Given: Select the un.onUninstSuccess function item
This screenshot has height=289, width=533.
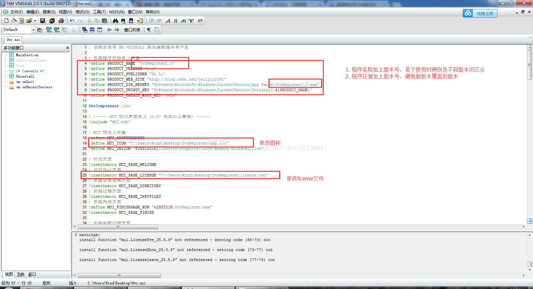Looking at the screenshot, I should pos(34,87).
